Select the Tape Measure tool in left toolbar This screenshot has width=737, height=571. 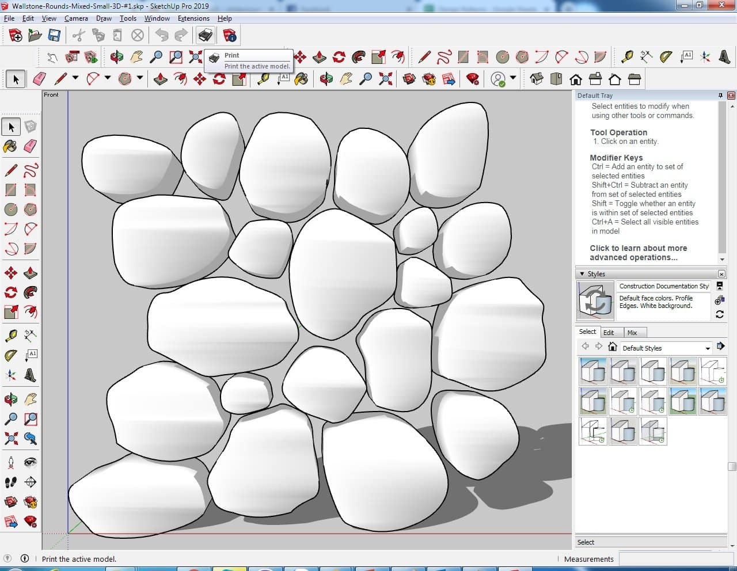click(10, 336)
